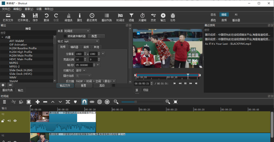The image size is (274, 142).
Task: Click the scissors cut icon in timeline toolbar
Action: point(13,102)
